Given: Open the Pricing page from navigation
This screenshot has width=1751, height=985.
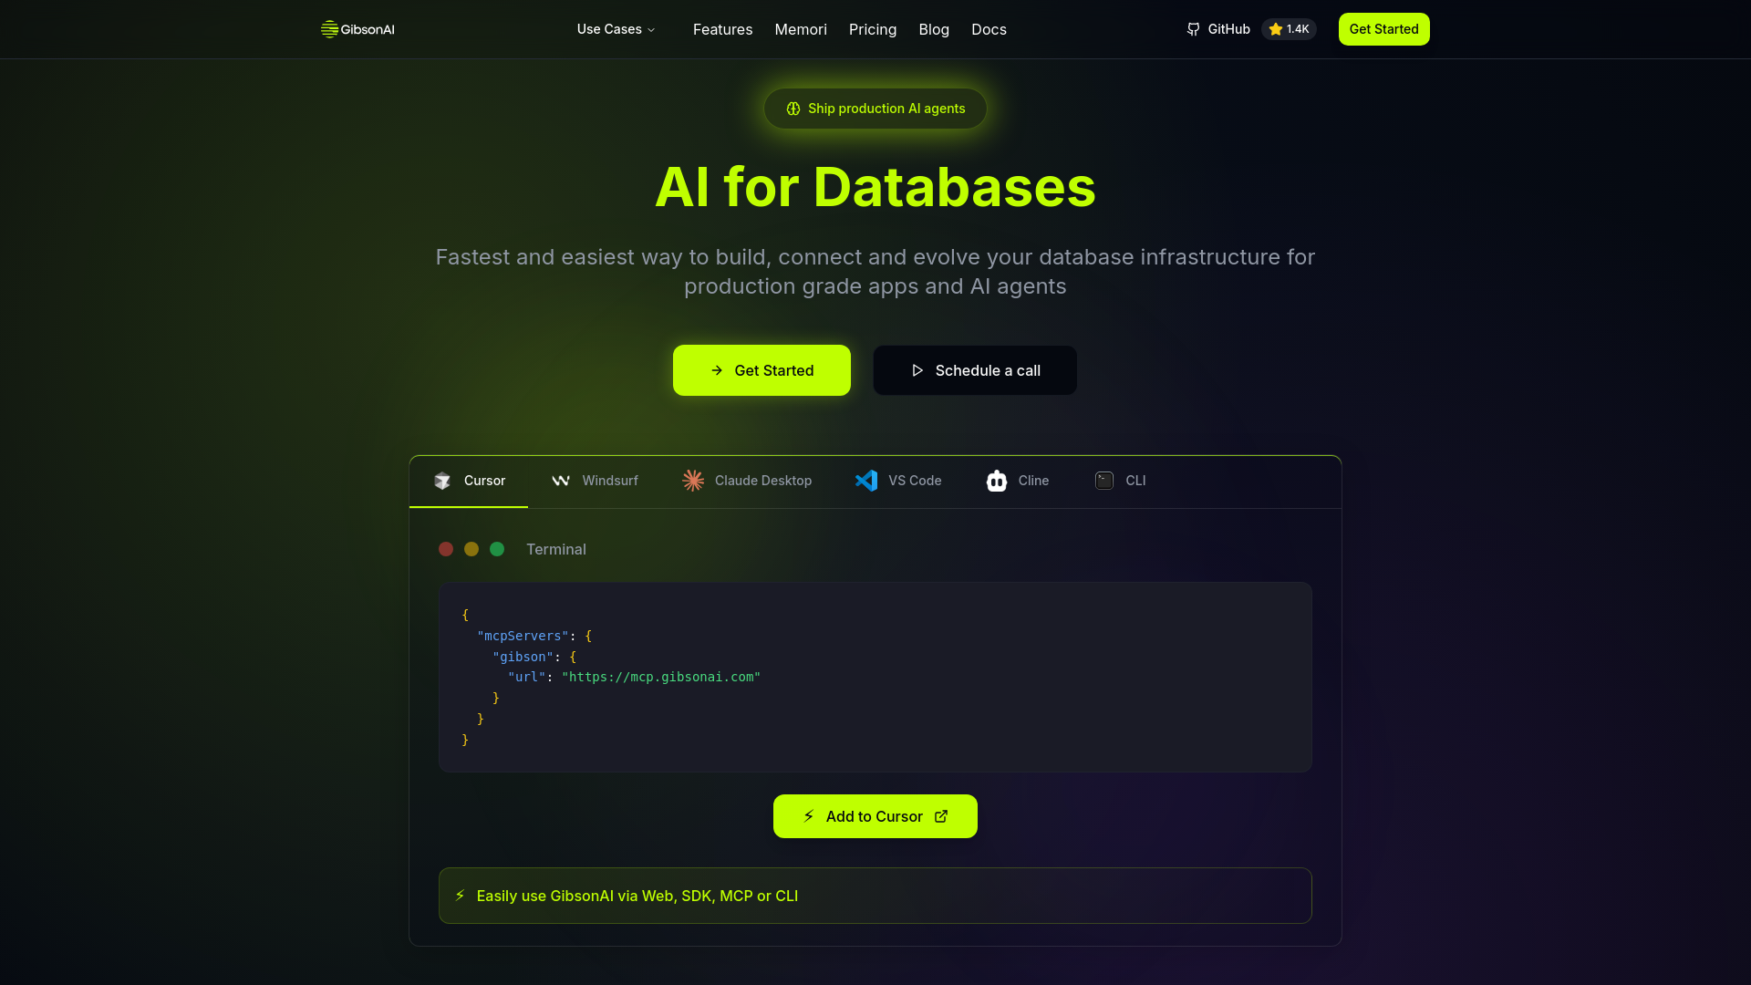Looking at the screenshot, I should coord(873,29).
